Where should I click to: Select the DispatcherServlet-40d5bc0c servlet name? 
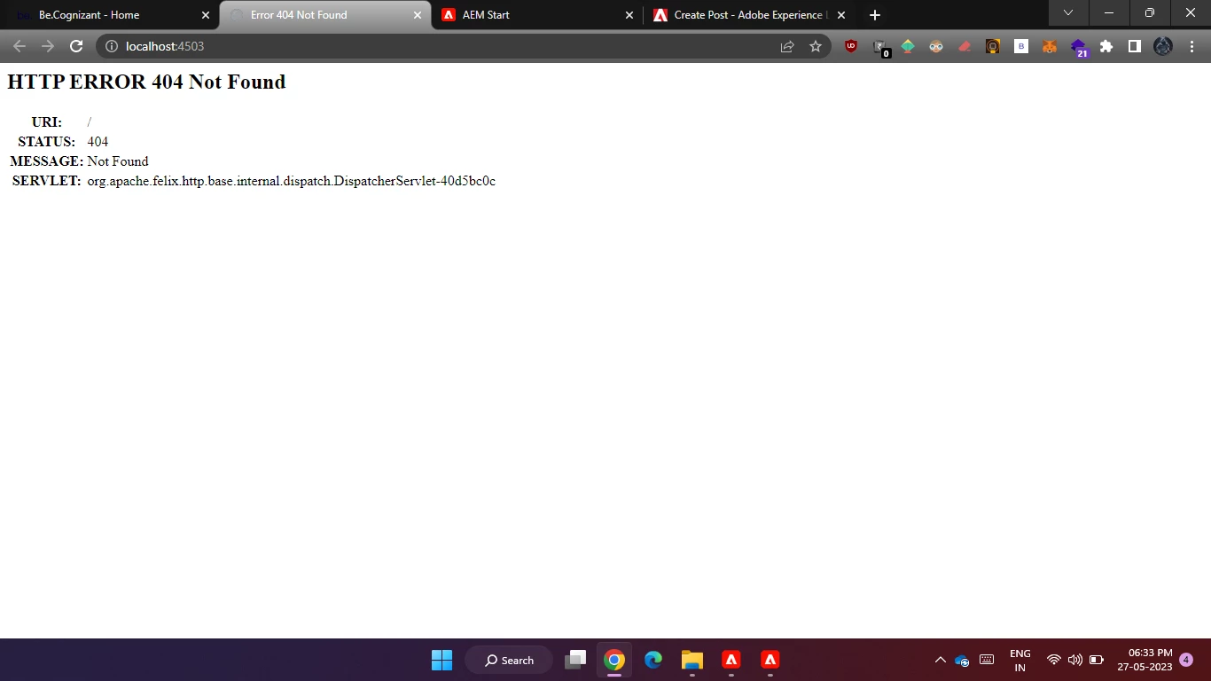pos(291,181)
